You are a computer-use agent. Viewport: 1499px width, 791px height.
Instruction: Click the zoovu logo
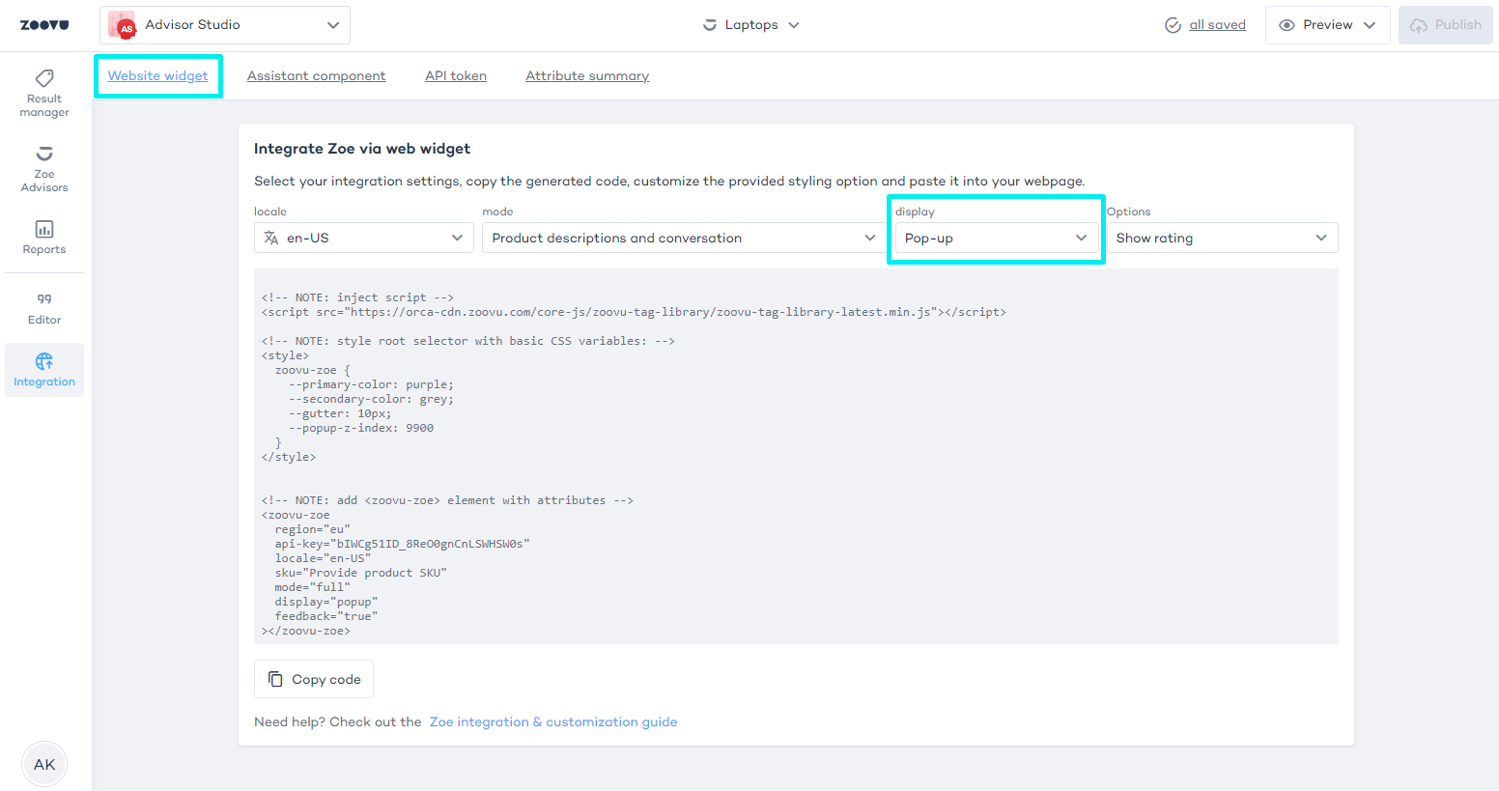pos(44,25)
